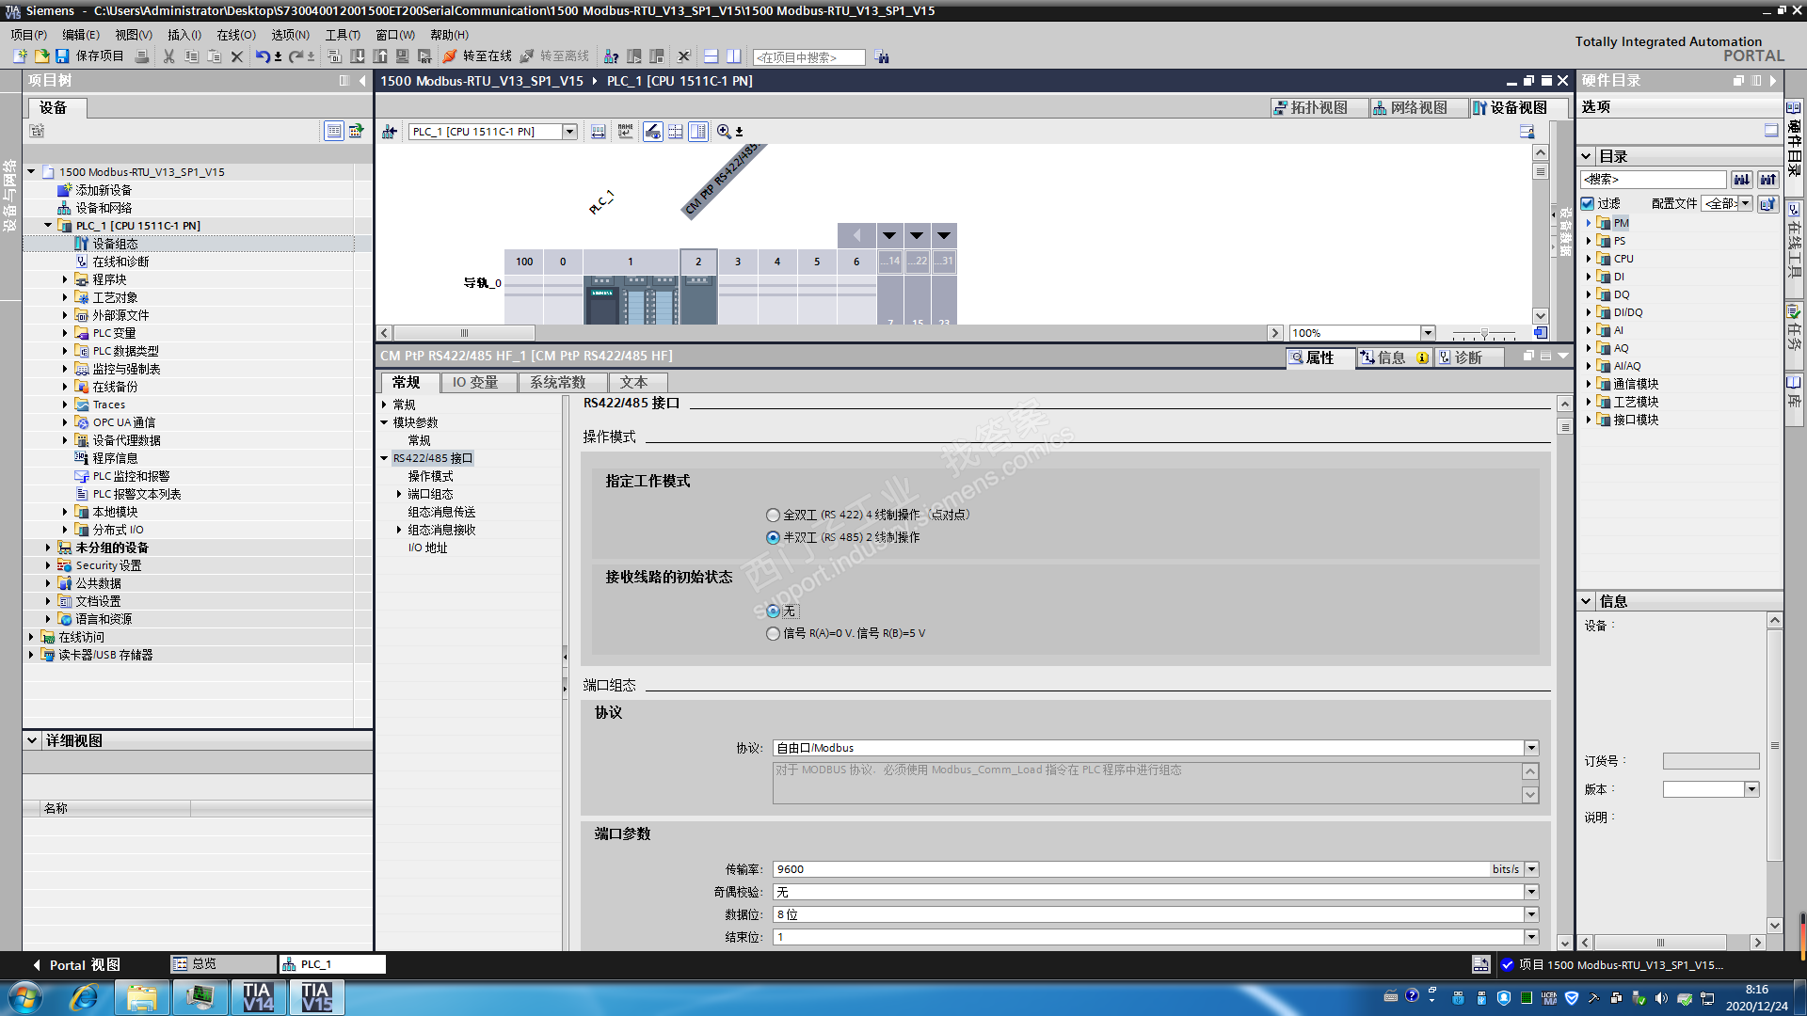The image size is (1807, 1016).
Task: Open the 协议 protocol dropdown
Action: point(1531,749)
